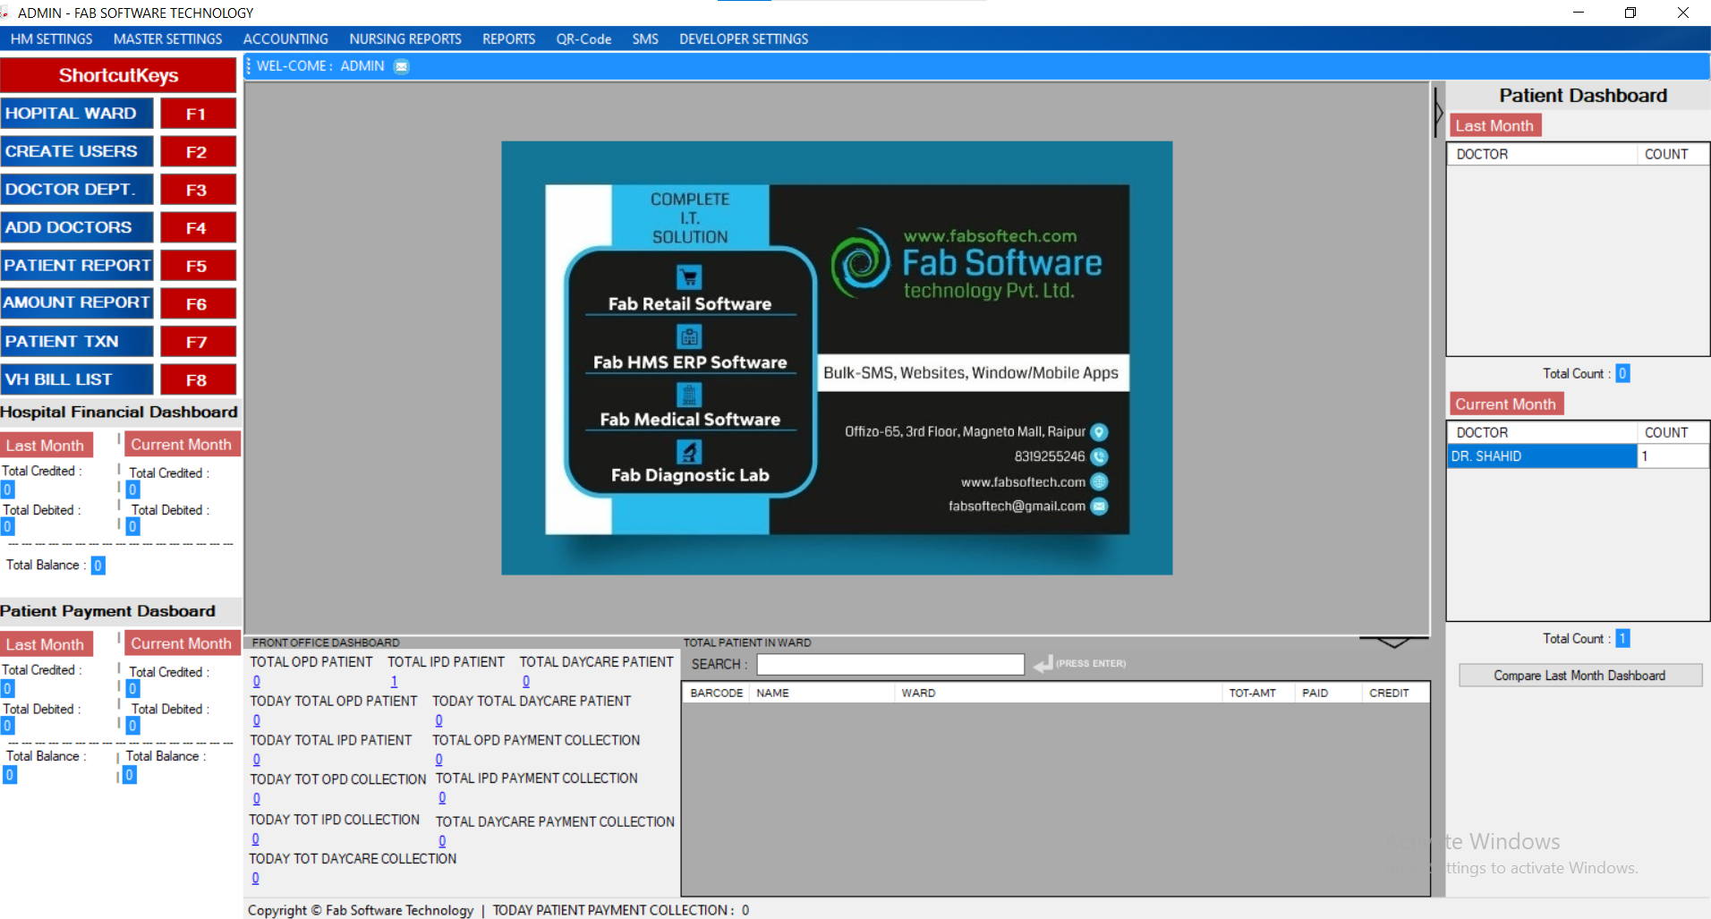The height and width of the screenshot is (919, 1711).
Task: Open DOCTOR DEPT. shortcut
Action: [x=77, y=190]
